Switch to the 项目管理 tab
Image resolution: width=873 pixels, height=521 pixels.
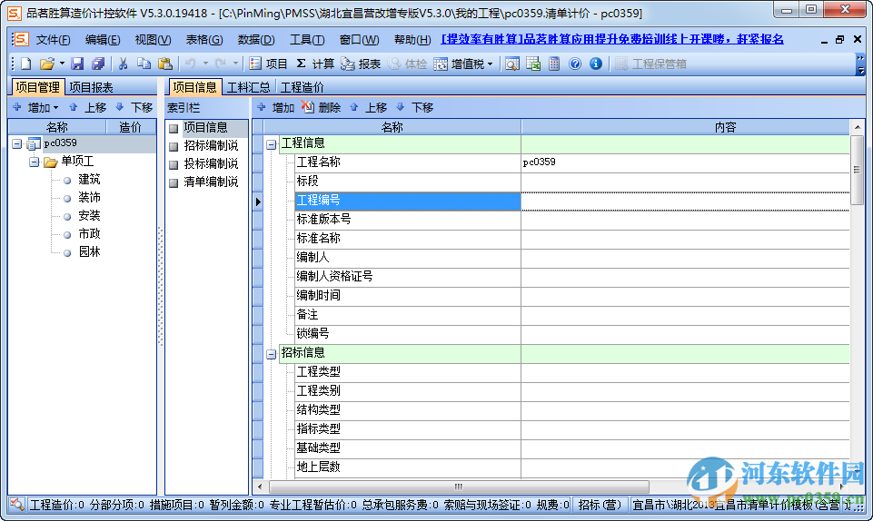tap(37, 87)
